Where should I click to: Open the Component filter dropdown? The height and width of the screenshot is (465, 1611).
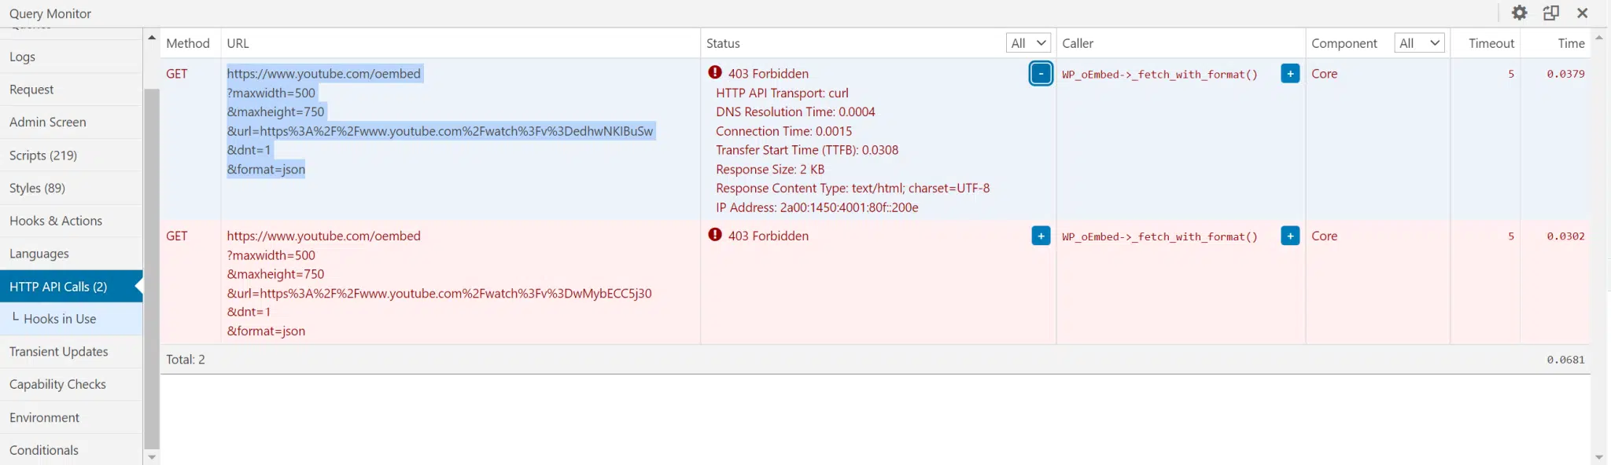tap(1418, 43)
